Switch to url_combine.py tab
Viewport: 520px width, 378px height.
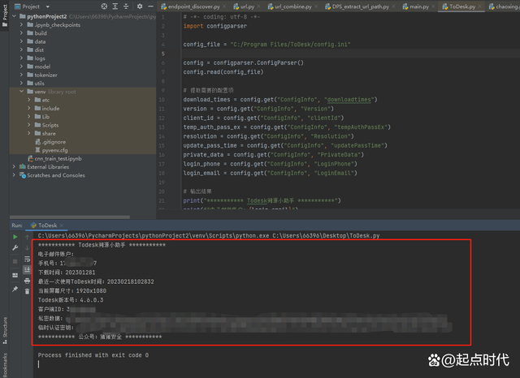(x=292, y=6)
